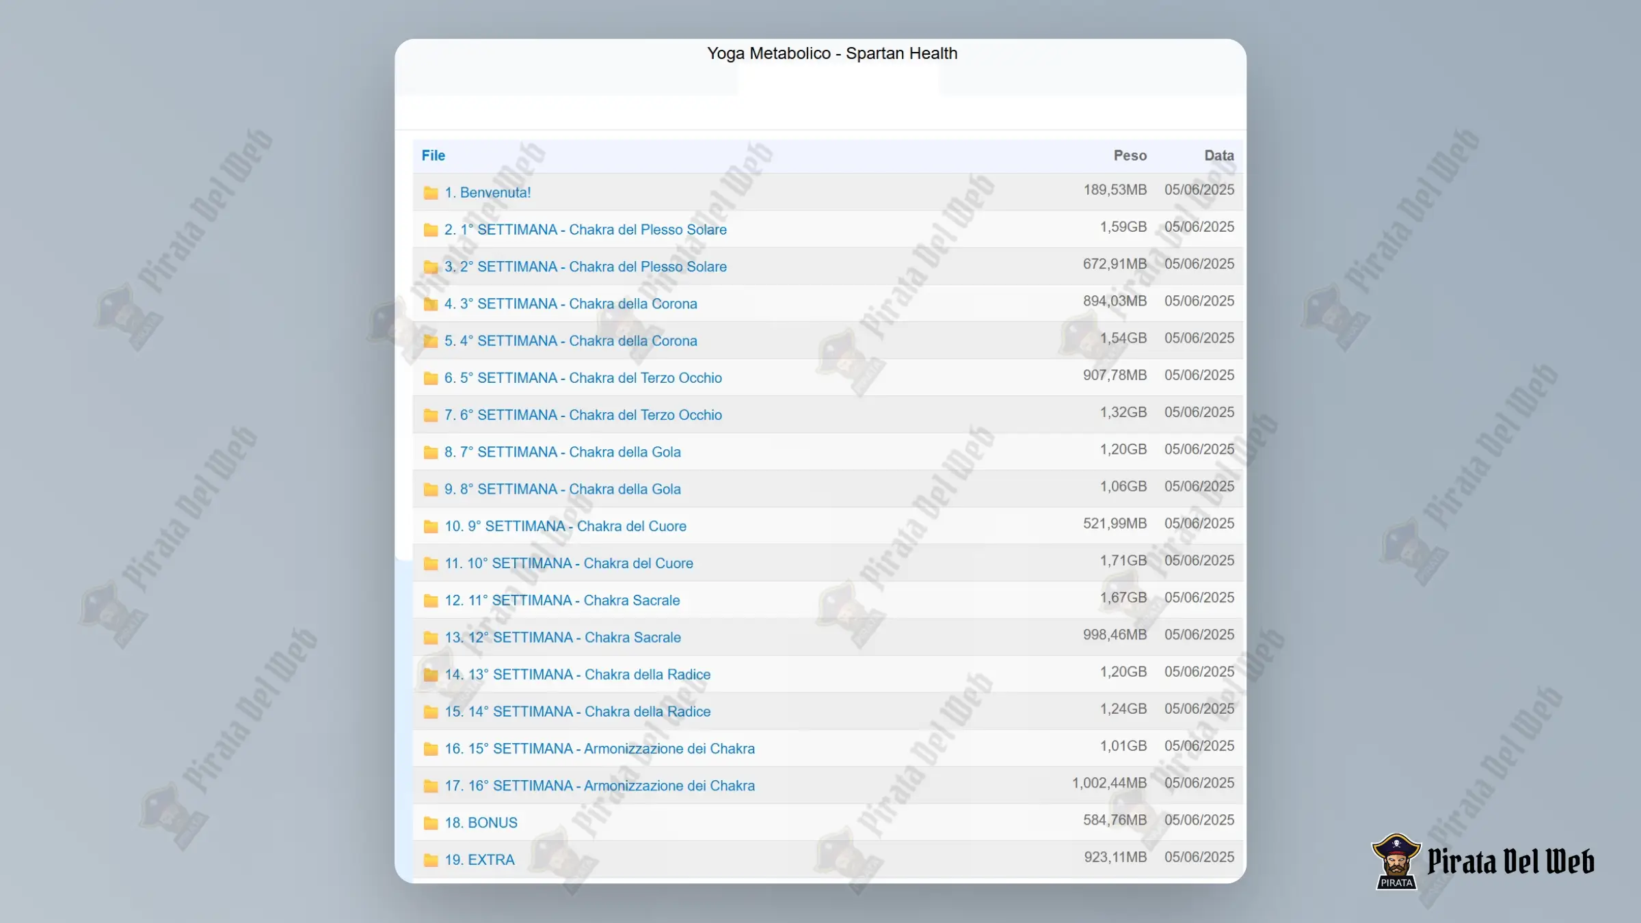
Task: Click folder icon for 5° SETTIMANA Terzo Occhio
Action: point(431,378)
